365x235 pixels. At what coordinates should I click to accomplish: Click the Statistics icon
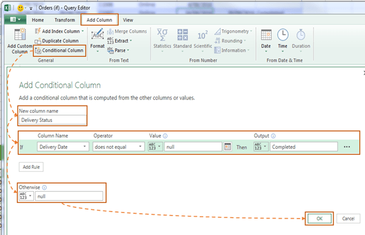tap(162, 35)
